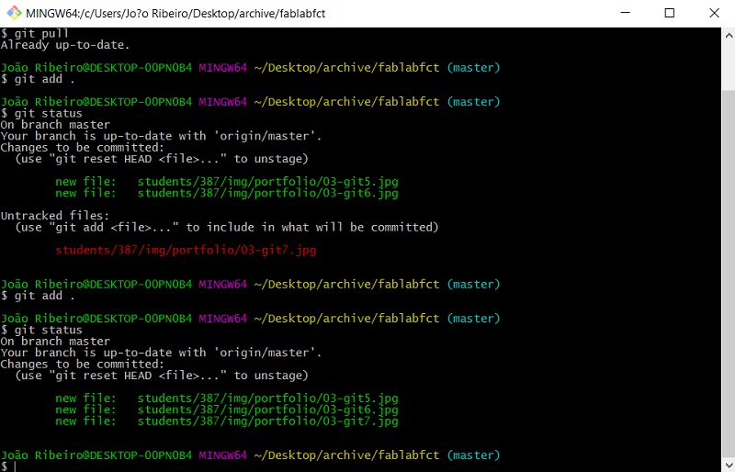The image size is (735, 472).
Task: Click the empty prompt line at the bottom
Action: click(x=8, y=466)
